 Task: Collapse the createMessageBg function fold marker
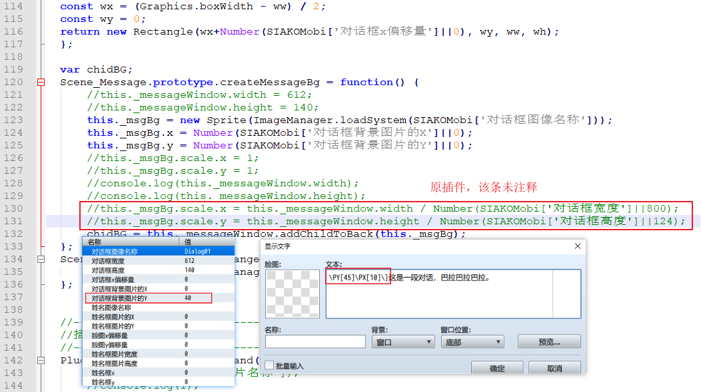[41, 82]
